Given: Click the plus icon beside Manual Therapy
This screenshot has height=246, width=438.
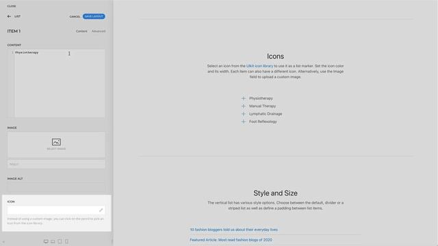Looking at the screenshot, I should click(x=244, y=107).
